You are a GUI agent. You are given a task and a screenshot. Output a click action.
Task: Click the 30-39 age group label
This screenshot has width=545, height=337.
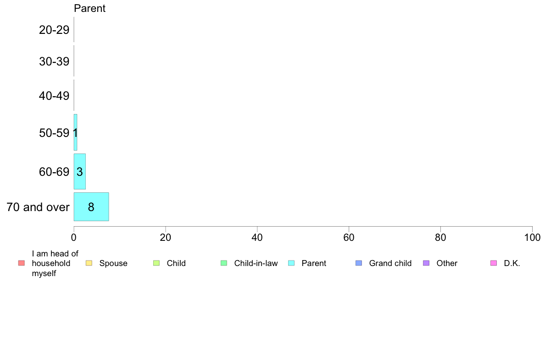54,61
